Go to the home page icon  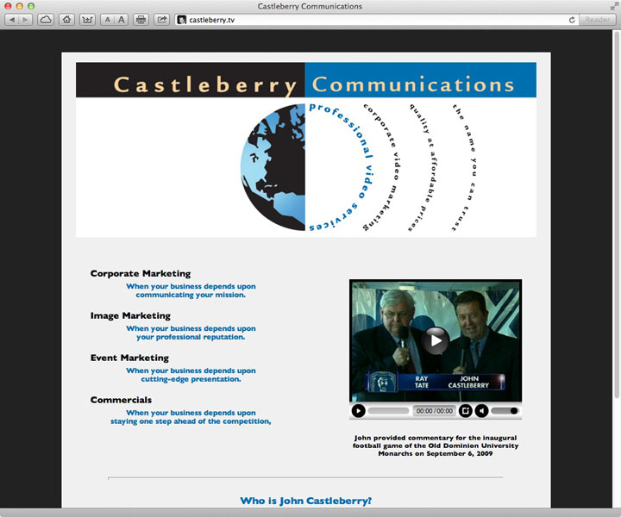tap(67, 19)
